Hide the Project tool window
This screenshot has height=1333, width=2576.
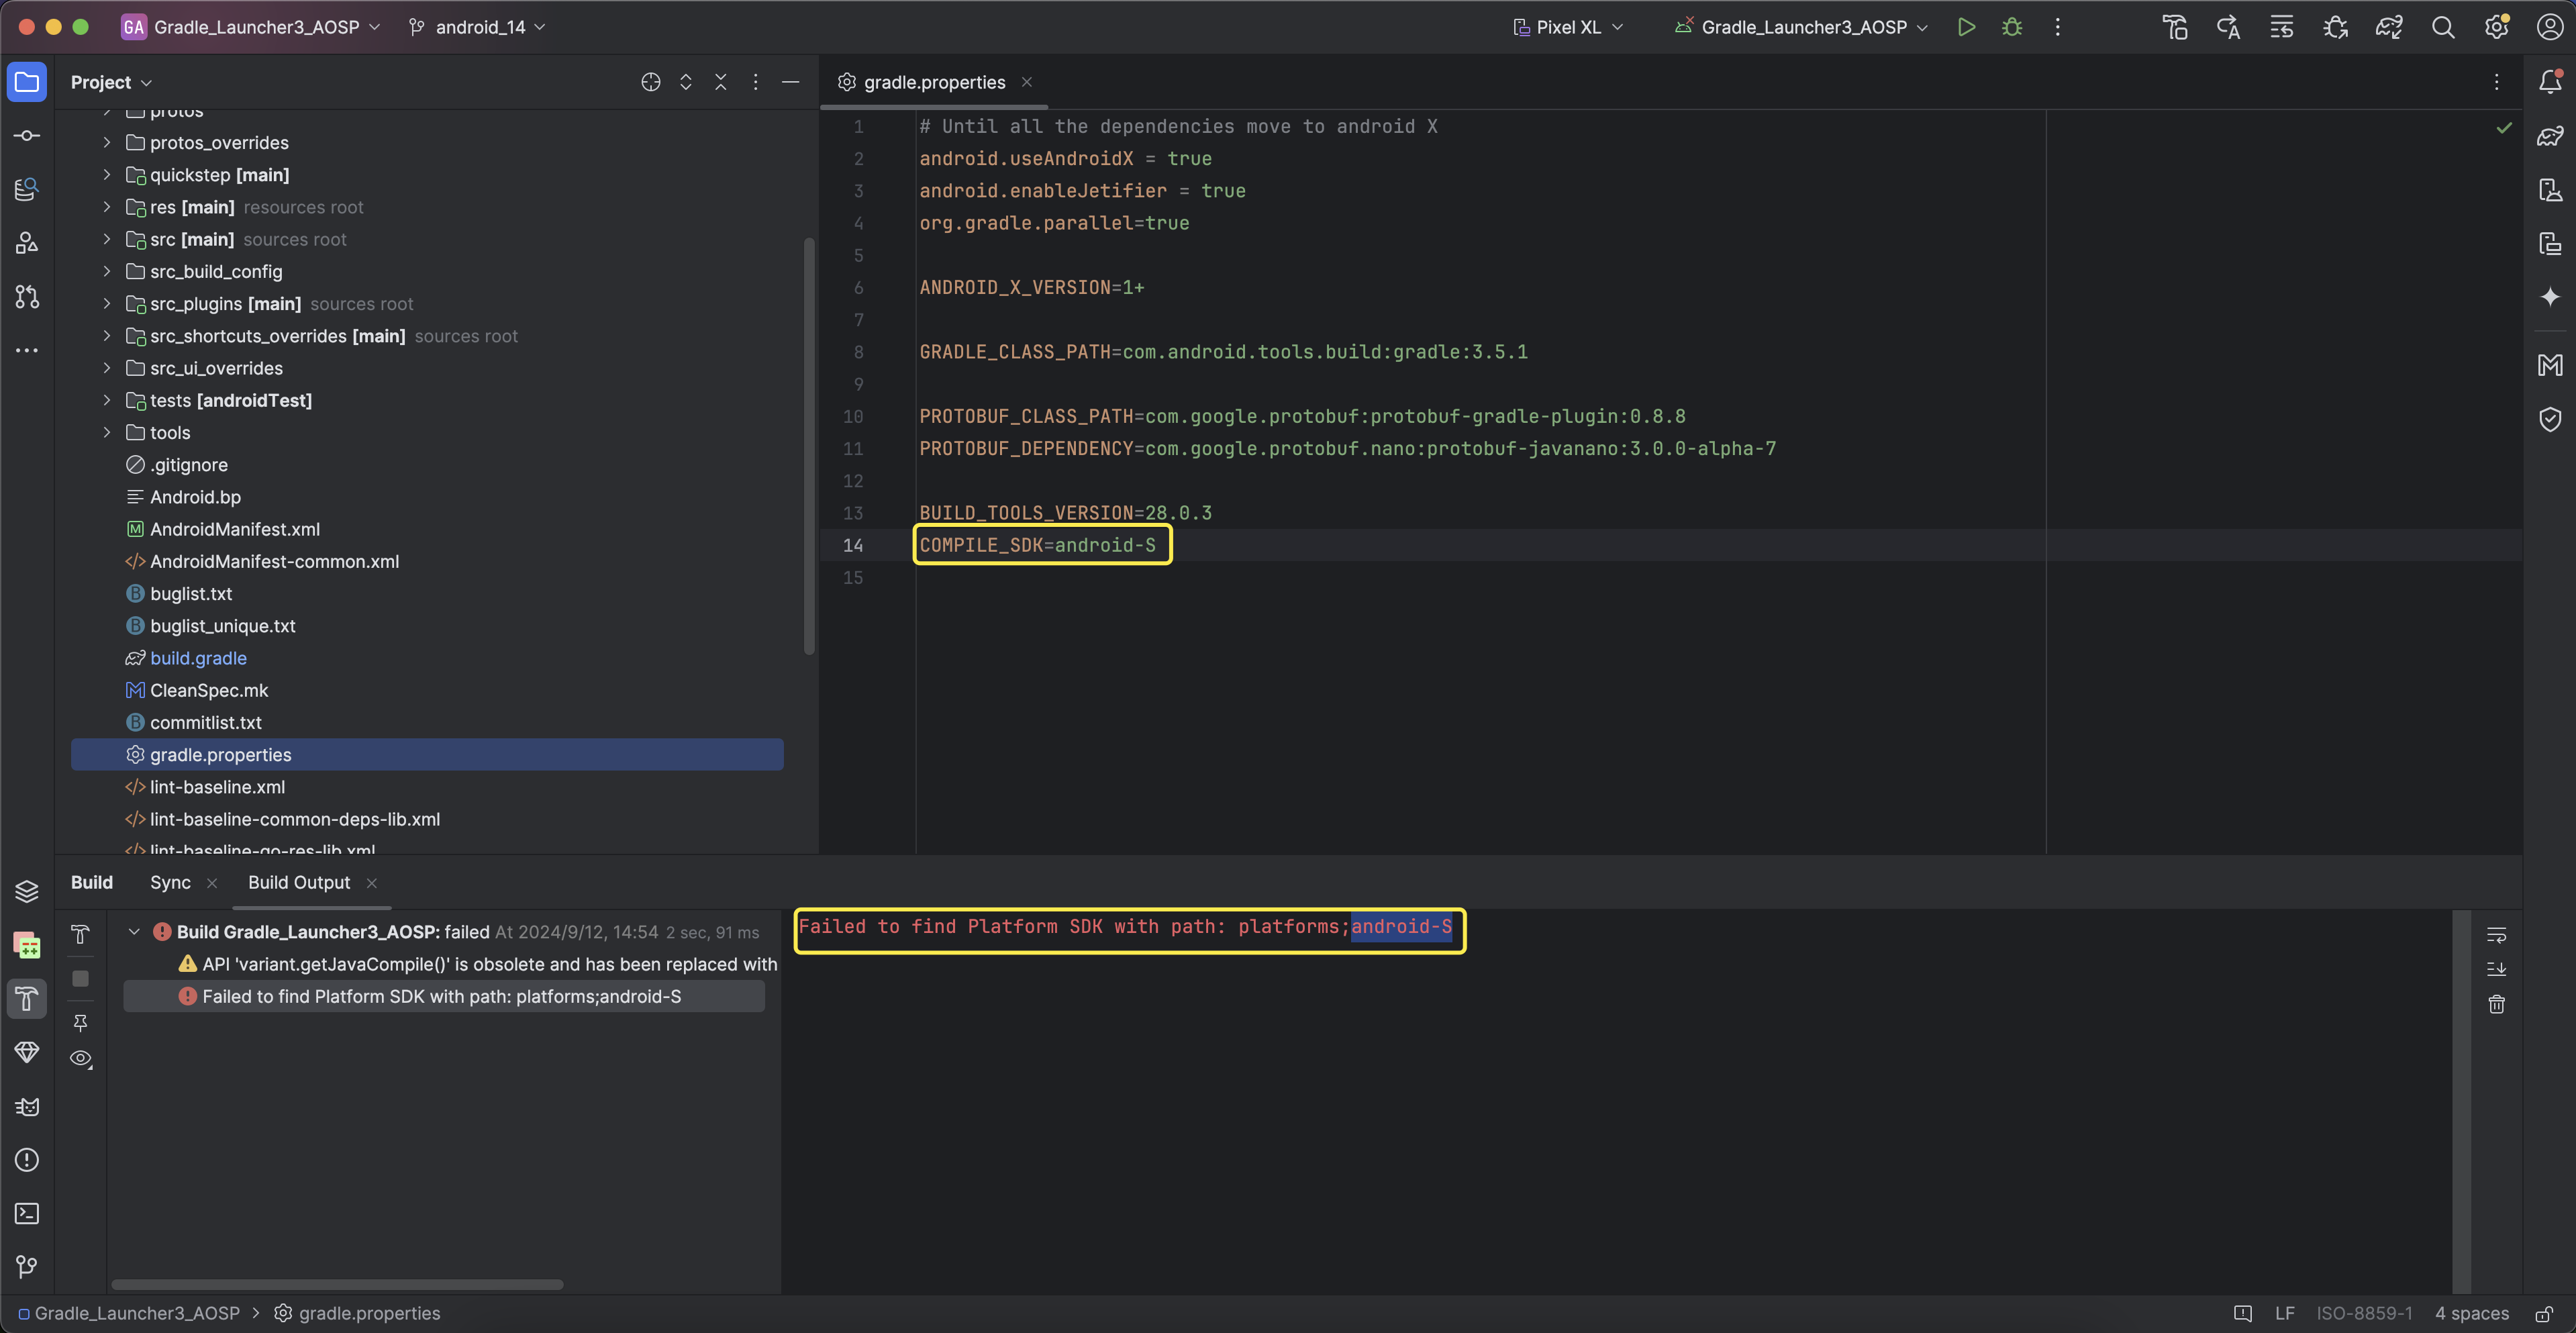(x=790, y=82)
